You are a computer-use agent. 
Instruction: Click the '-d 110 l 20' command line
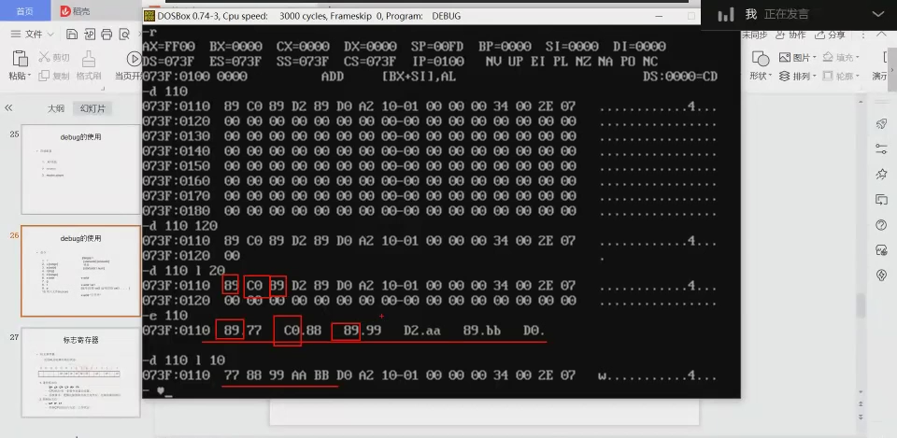click(184, 270)
